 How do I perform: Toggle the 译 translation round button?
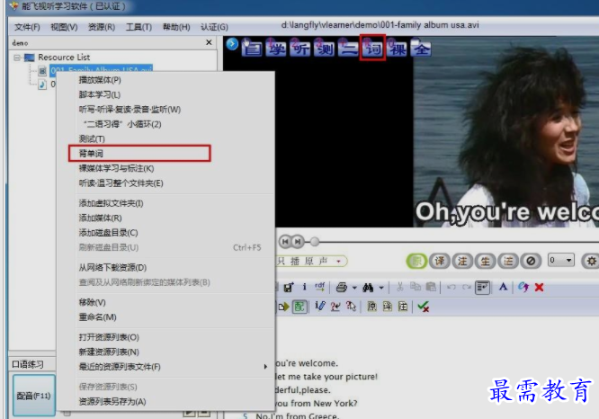(439, 262)
